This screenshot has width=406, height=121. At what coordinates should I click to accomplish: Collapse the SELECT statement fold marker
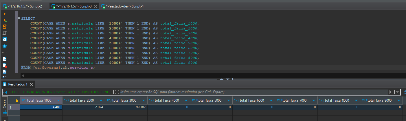(19, 18)
